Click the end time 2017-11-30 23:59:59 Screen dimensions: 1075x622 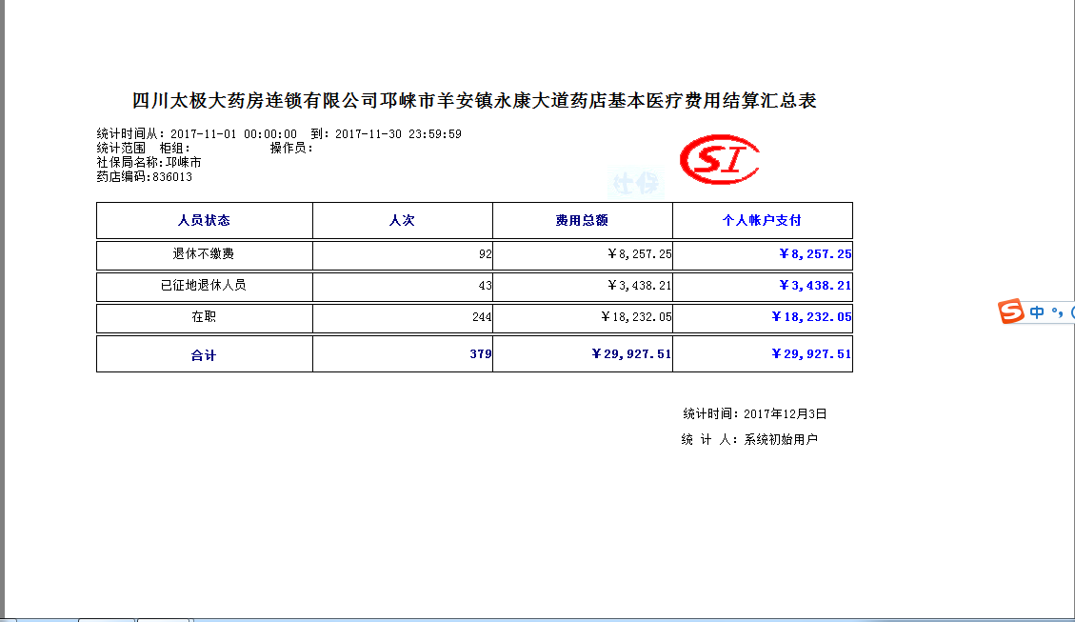398,134
